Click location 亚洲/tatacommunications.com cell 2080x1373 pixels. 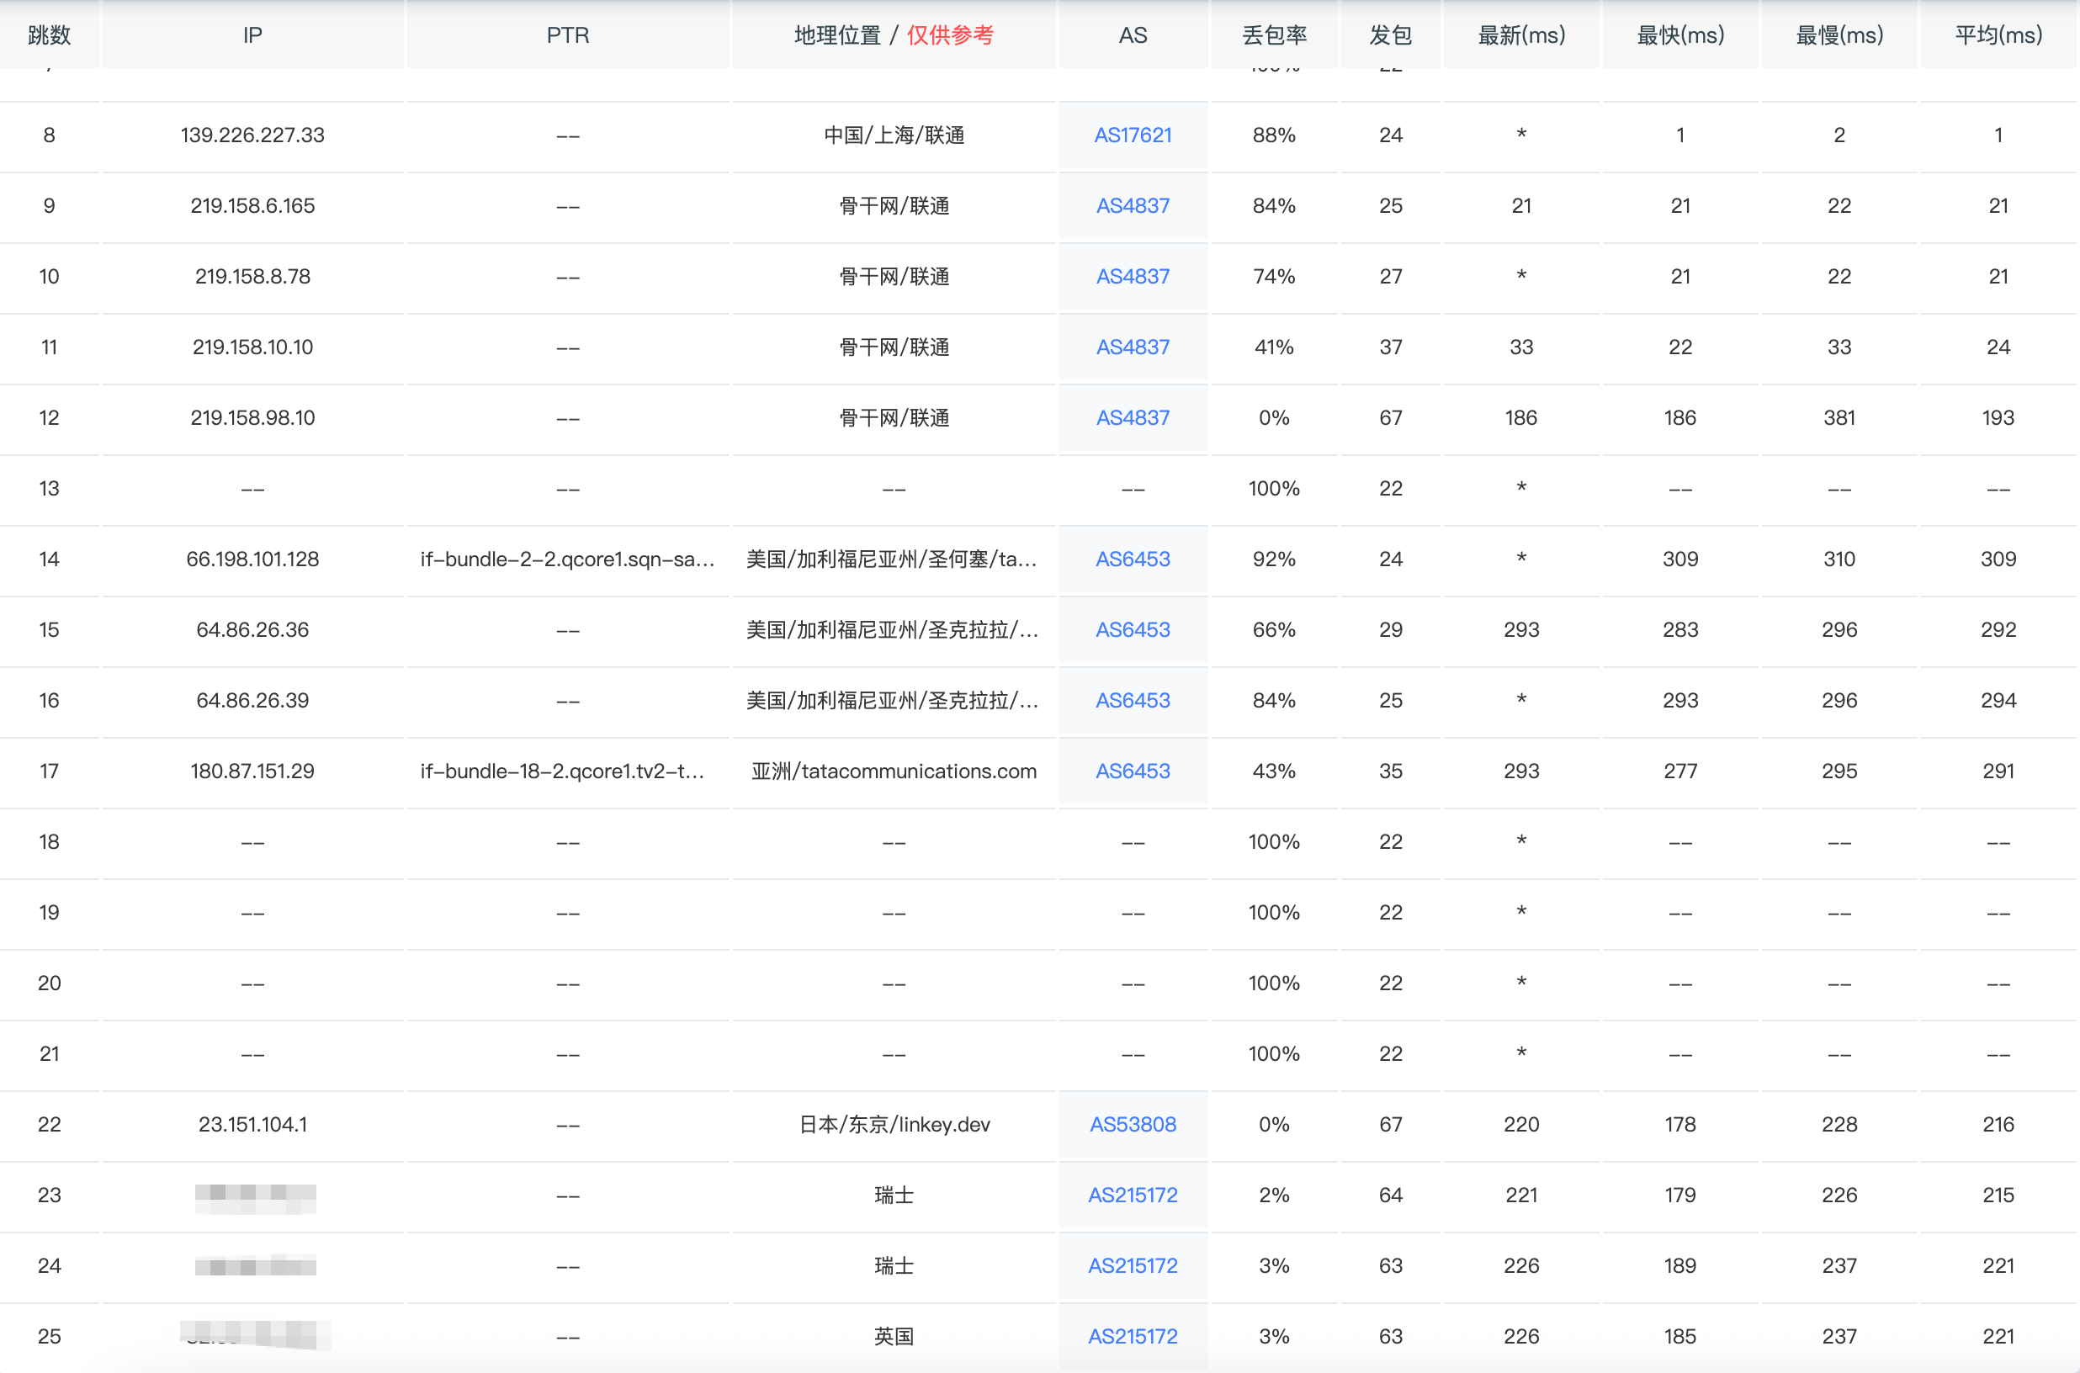[894, 771]
